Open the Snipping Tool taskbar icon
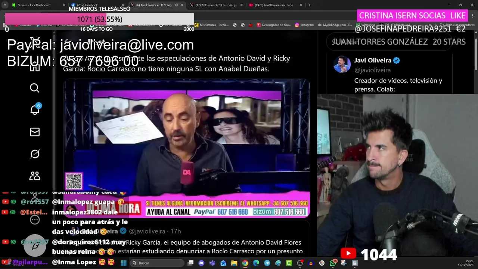Viewport: 478px width, 269px height. (344, 263)
